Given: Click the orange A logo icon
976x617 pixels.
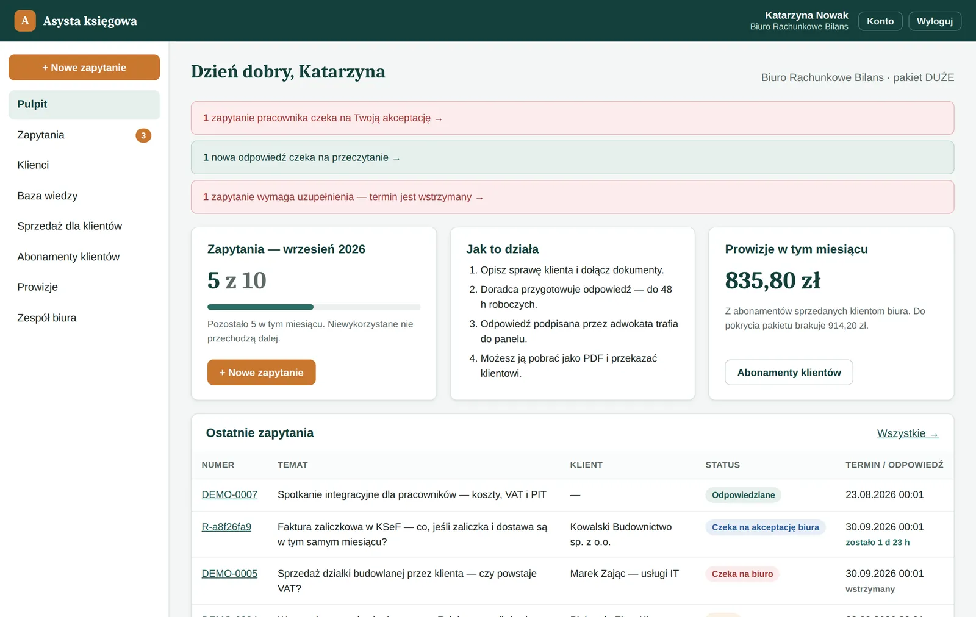Looking at the screenshot, I should coord(25,21).
